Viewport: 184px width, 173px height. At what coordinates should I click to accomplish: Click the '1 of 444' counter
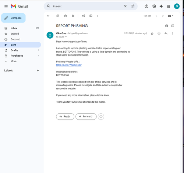pyautogui.click(x=147, y=16)
